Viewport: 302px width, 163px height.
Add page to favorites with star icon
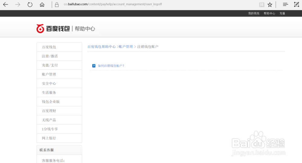270,5
